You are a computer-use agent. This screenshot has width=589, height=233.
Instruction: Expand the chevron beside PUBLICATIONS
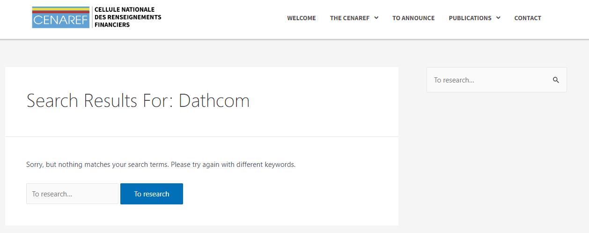[498, 18]
